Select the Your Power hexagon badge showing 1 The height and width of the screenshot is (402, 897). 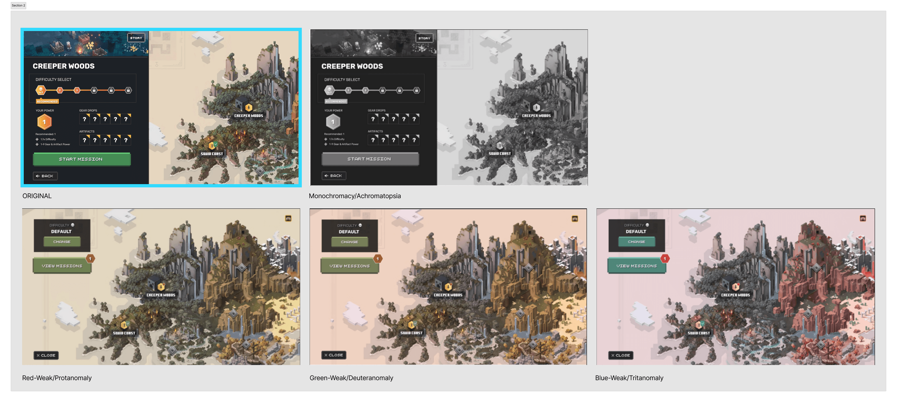pos(45,122)
